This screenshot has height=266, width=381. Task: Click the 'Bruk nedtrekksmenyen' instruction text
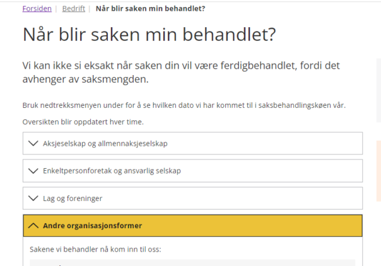click(x=184, y=105)
